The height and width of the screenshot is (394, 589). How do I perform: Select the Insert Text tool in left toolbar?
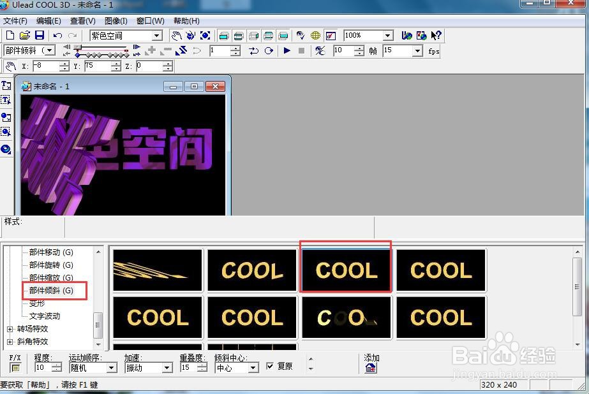(x=6, y=85)
